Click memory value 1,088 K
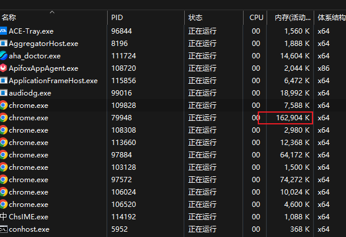Viewport: 346px width, 237px height. (x=297, y=217)
